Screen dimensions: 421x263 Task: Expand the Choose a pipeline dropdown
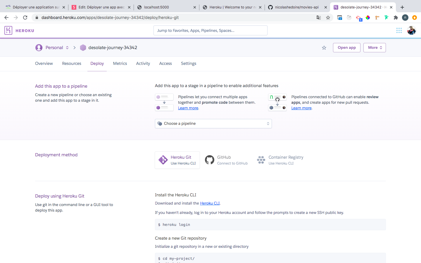pyautogui.click(x=213, y=124)
